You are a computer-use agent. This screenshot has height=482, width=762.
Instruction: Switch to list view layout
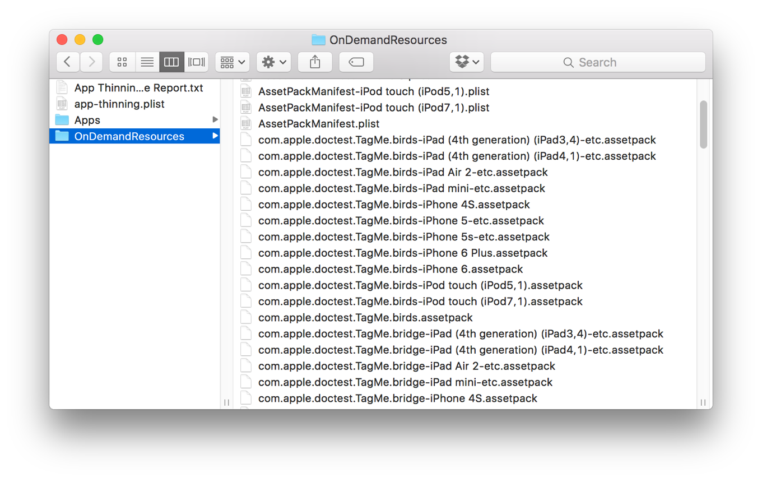[147, 62]
